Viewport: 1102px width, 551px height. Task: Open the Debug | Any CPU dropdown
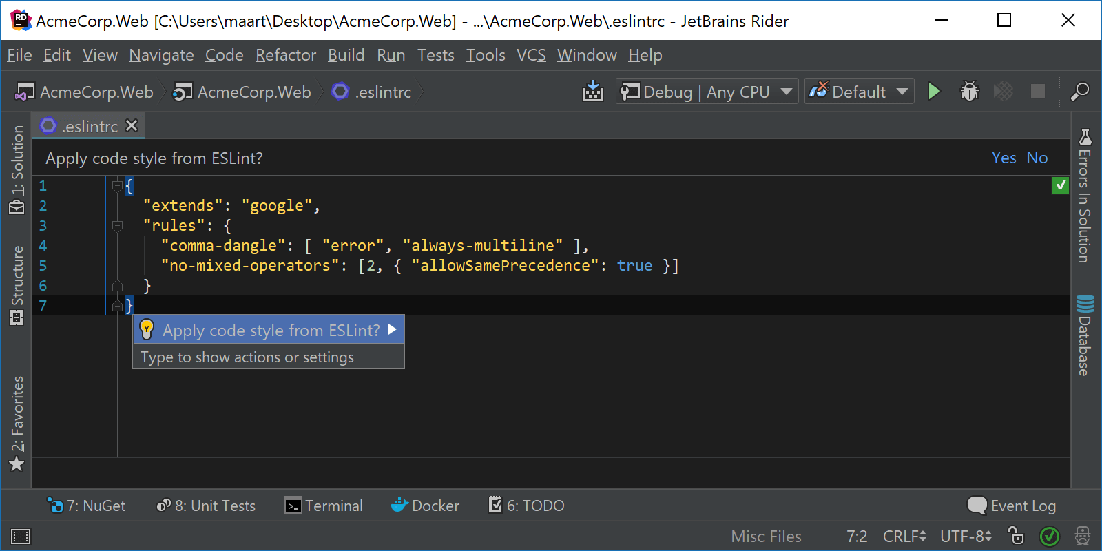click(x=707, y=92)
